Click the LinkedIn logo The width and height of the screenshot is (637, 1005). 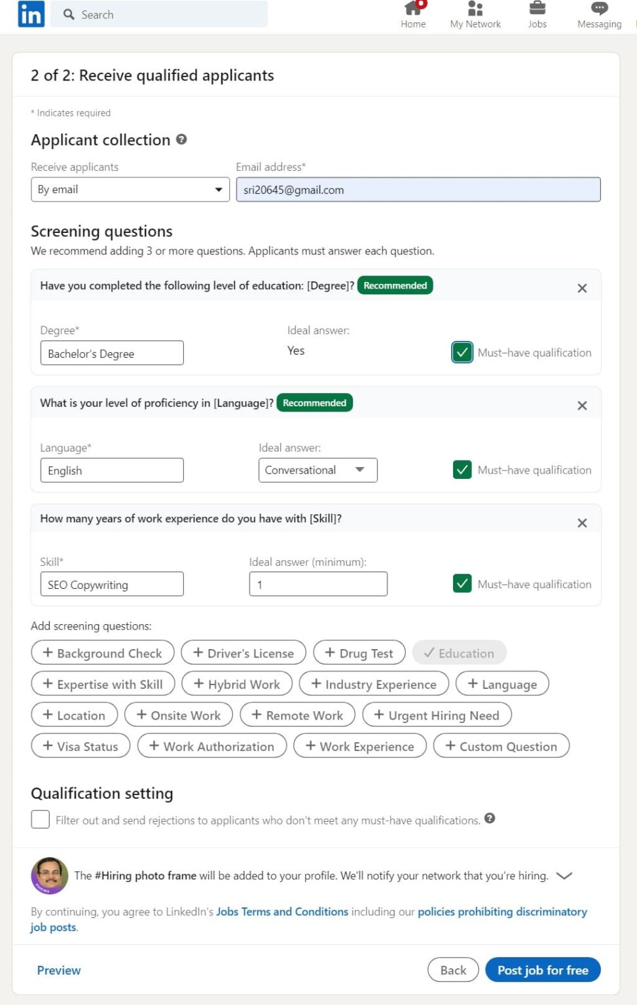tap(30, 14)
